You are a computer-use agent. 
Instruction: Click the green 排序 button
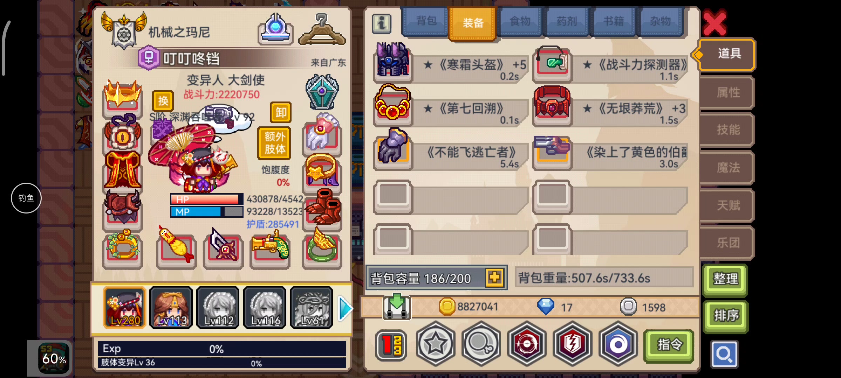pos(726,316)
